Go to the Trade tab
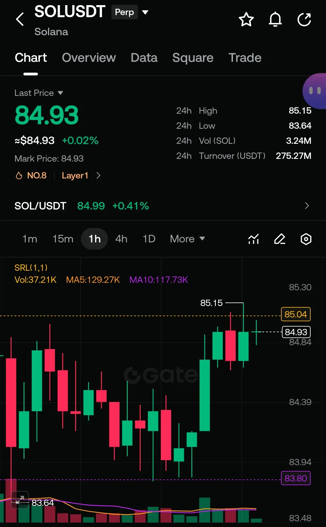 point(245,58)
